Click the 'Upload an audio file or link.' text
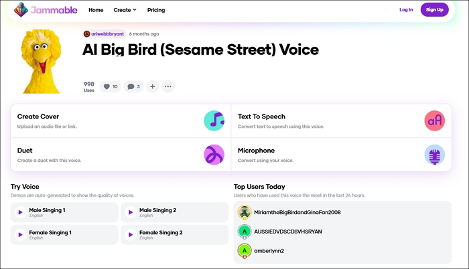This screenshot has width=469, height=269. 47,126
